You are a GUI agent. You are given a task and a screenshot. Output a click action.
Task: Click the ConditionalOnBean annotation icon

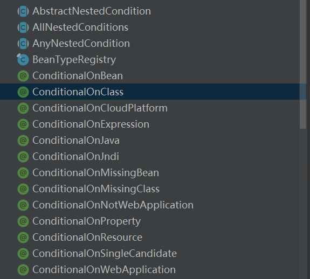point(23,76)
